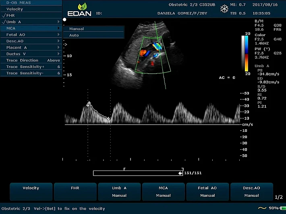
Task: Toggle the checked Umb A measurement
Action: tap(14, 22)
